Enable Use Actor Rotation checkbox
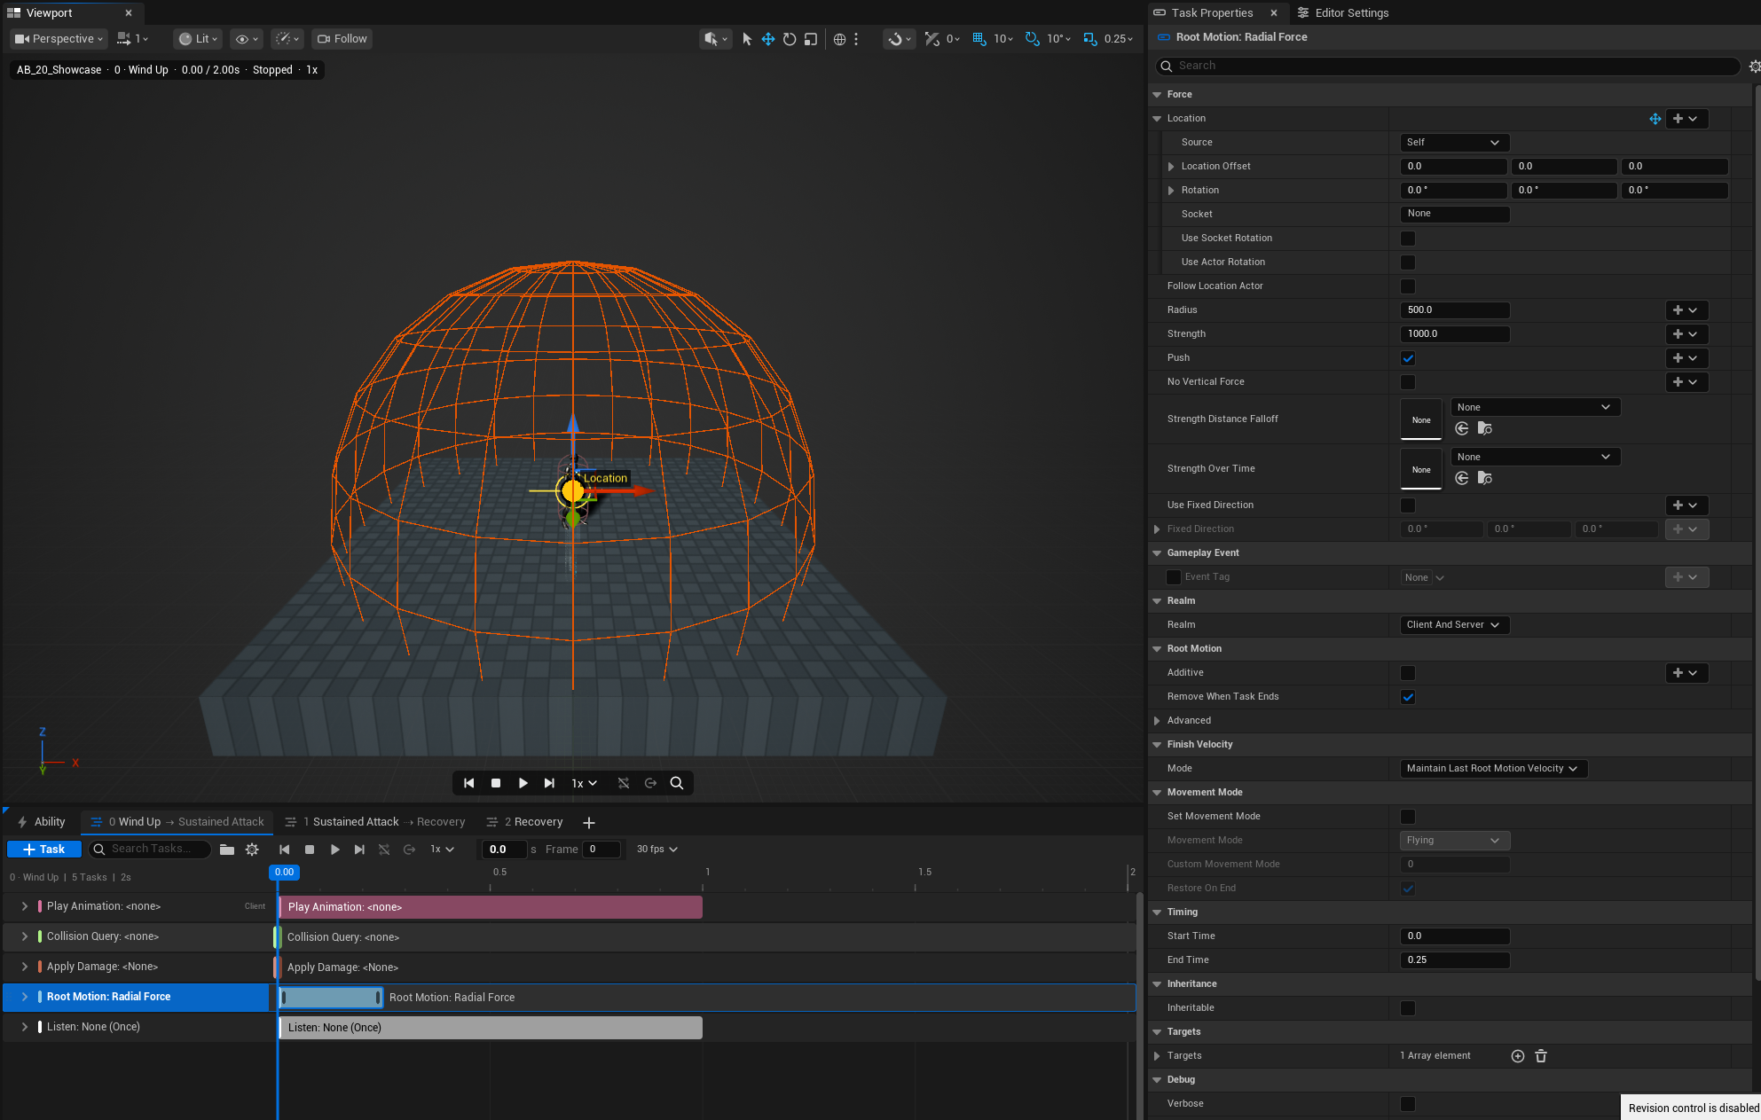The width and height of the screenshot is (1761, 1120). (x=1408, y=262)
